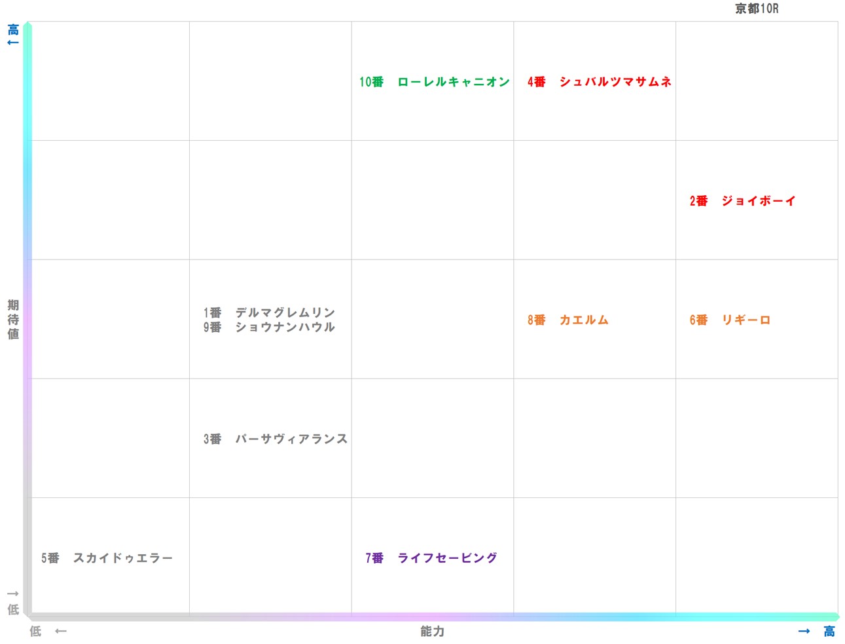Click the gray 低 label on the 能力 axis
845x644 pixels.
[x=35, y=632]
